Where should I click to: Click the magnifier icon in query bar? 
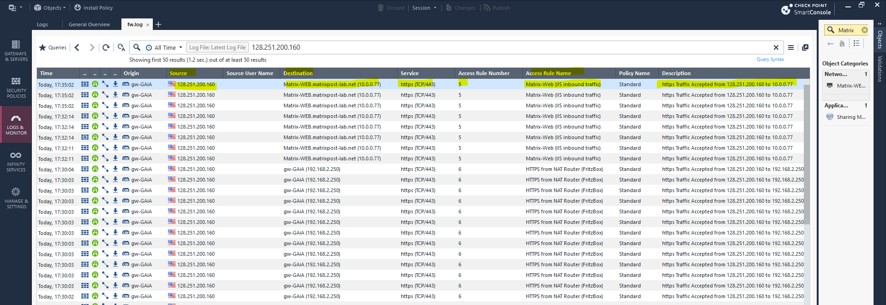(137, 47)
